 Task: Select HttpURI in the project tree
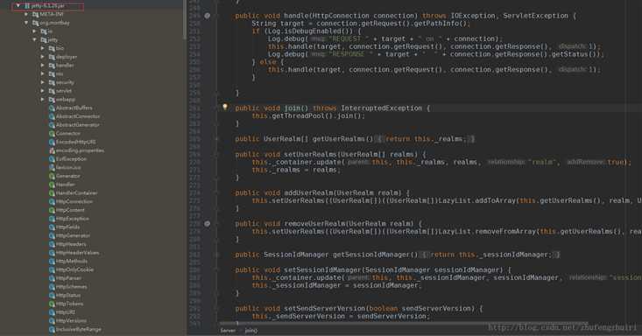(x=65, y=312)
